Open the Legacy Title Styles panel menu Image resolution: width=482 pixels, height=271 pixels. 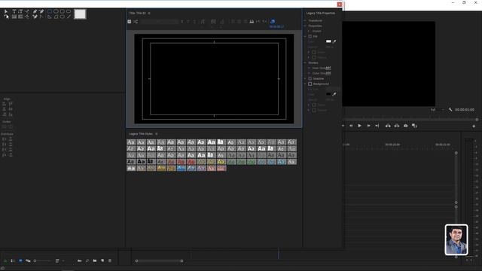pos(157,134)
